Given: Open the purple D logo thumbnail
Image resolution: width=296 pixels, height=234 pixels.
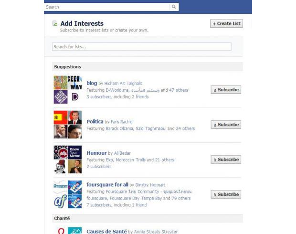Looking at the screenshot, I should (x=75, y=96).
